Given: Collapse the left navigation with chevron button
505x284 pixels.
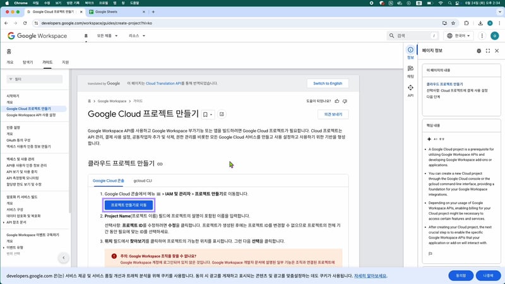Looking at the screenshot, I should pyautogui.click(x=64, y=257).
